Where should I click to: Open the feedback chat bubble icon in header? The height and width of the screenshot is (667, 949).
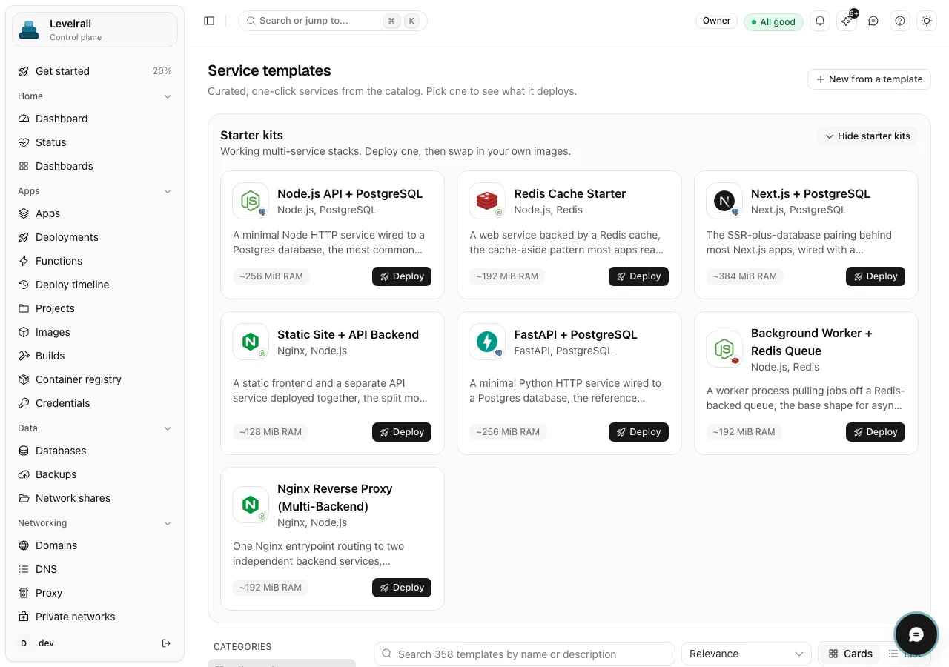(x=873, y=21)
